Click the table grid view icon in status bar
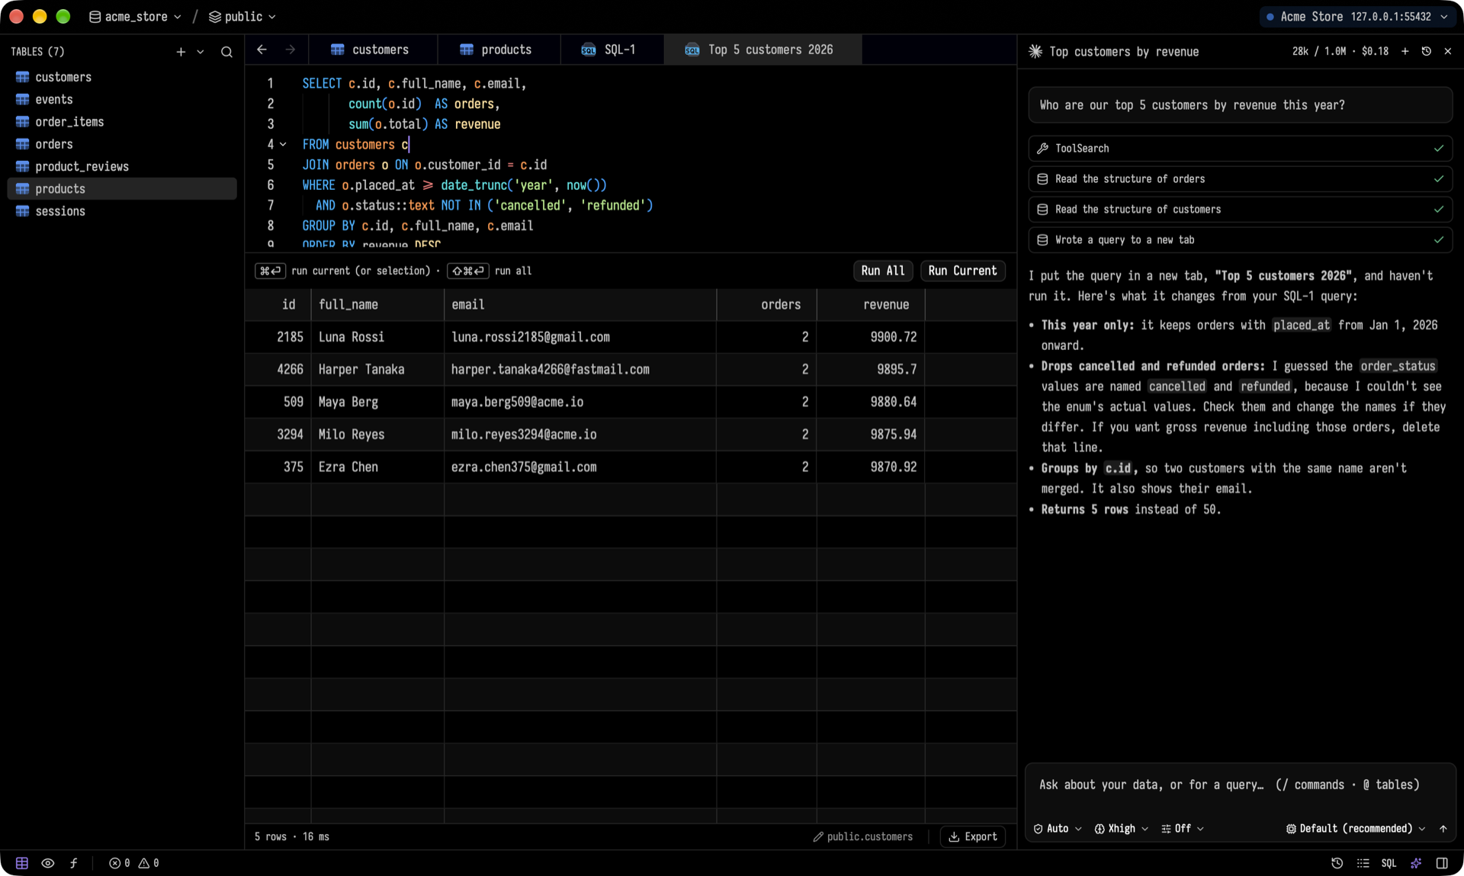Viewport: 1464px width, 876px height. (22, 863)
